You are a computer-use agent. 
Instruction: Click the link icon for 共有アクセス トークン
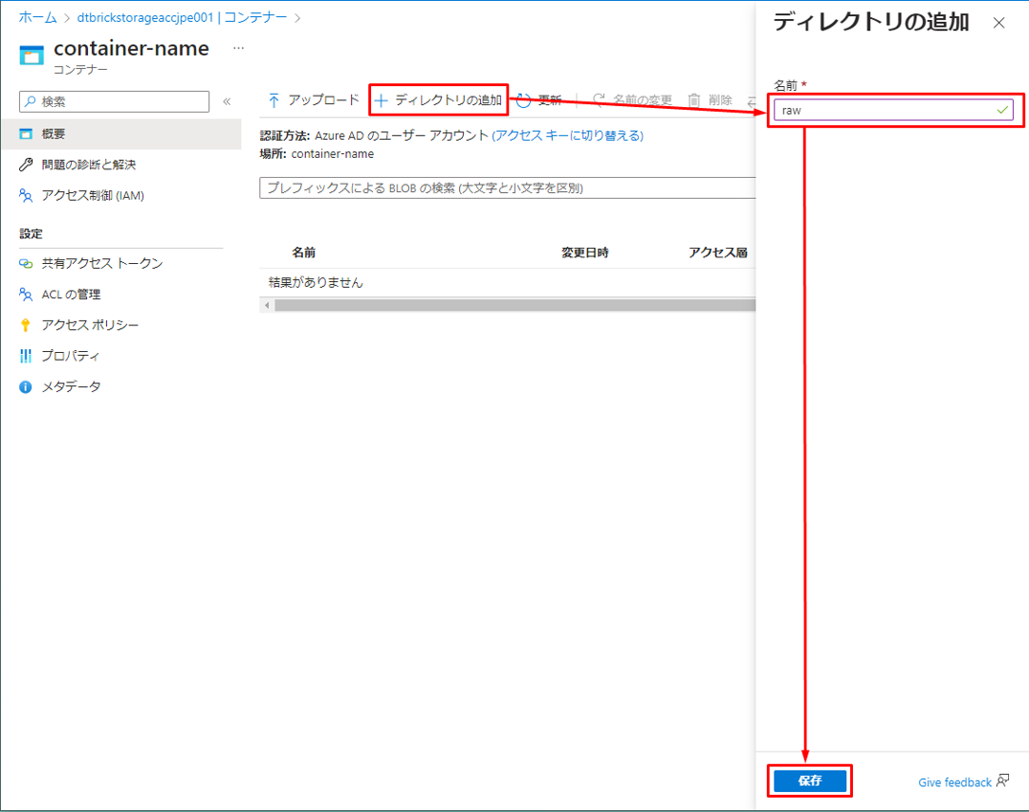point(26,263)
